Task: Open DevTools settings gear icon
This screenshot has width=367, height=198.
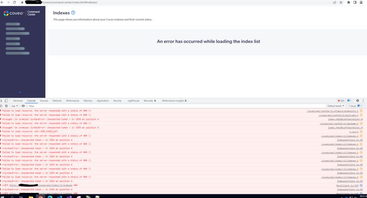Action: click(x=357, y=101)
